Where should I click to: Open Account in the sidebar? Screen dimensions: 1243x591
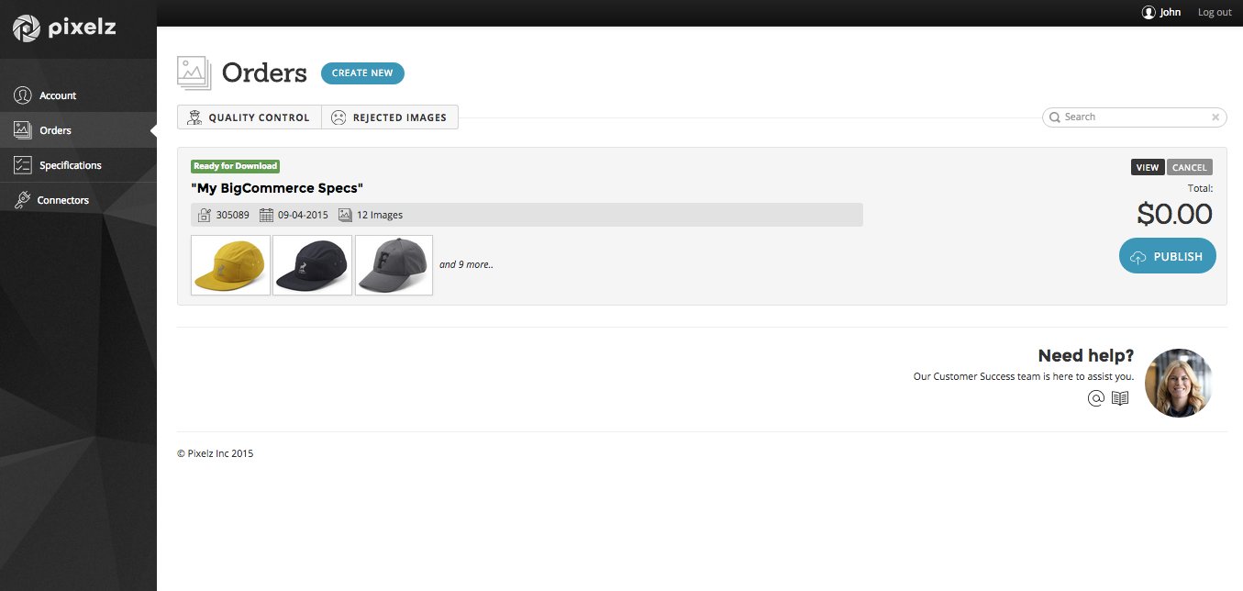click(x=57, y=95)
